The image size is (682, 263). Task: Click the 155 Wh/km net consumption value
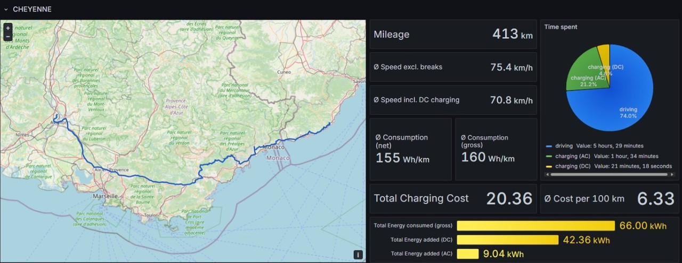point(402,158)
